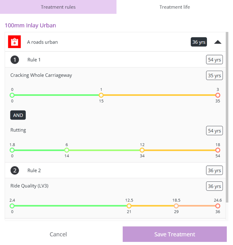Viewport: 233px width, 245px height.
Task: Click the Ride Quality slider handle at 21
Action: pos(129,206)
